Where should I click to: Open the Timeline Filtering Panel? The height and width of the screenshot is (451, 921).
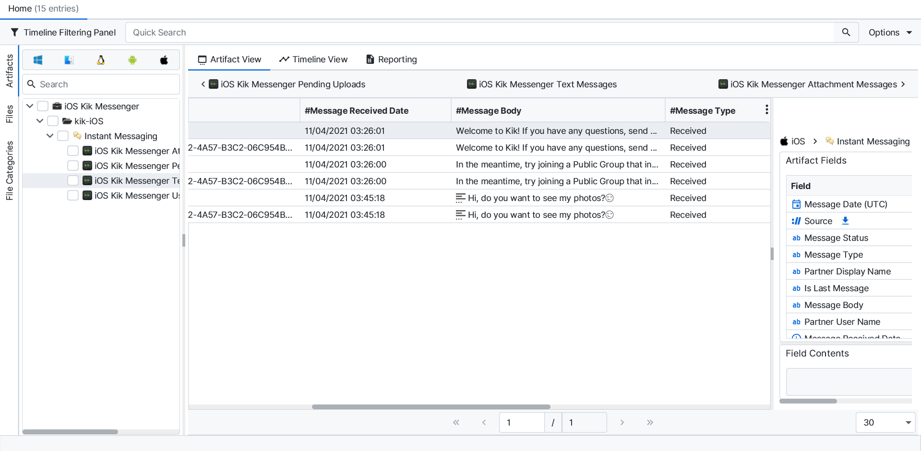click(63, 32)
